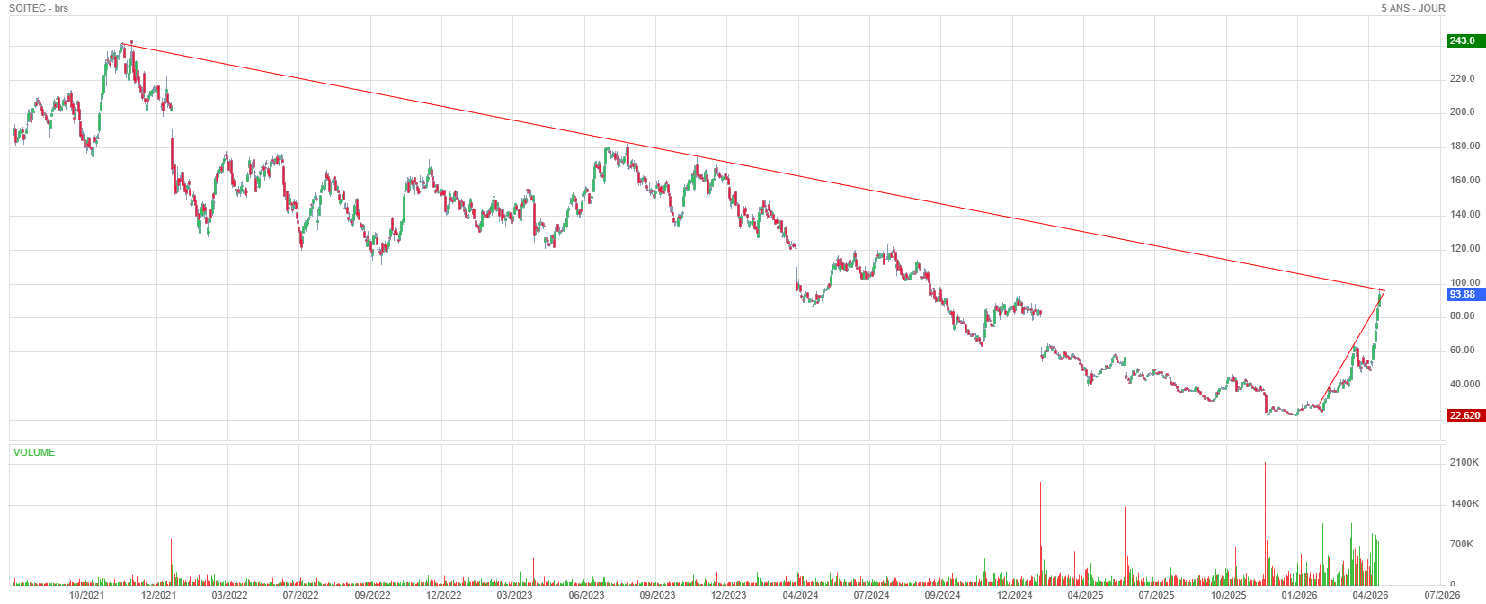Click the 12/2024 date axis label
Viewport: 1486px width, 604px height.
(x=1014, y=595)
